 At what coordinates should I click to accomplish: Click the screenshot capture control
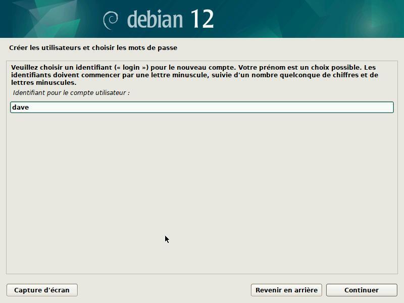tap(42, 290)
